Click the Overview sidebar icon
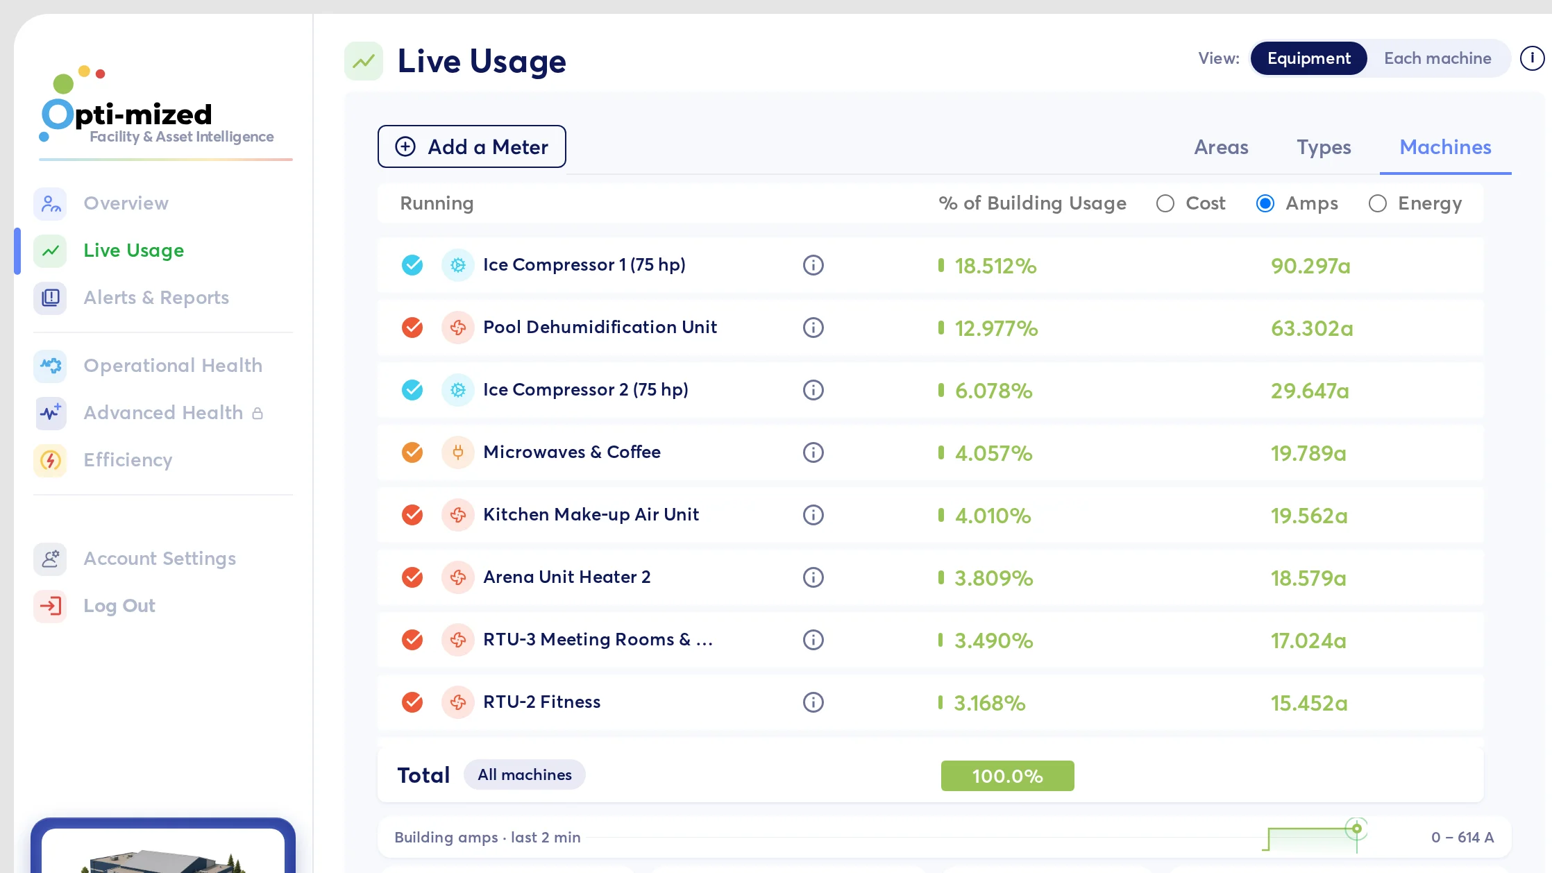Image resolution: width=1552 pixels, height=873 pixels. click(50, 203)
